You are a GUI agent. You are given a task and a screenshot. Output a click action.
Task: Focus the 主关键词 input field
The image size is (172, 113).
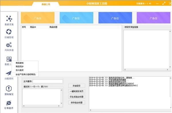coord(48,82)
